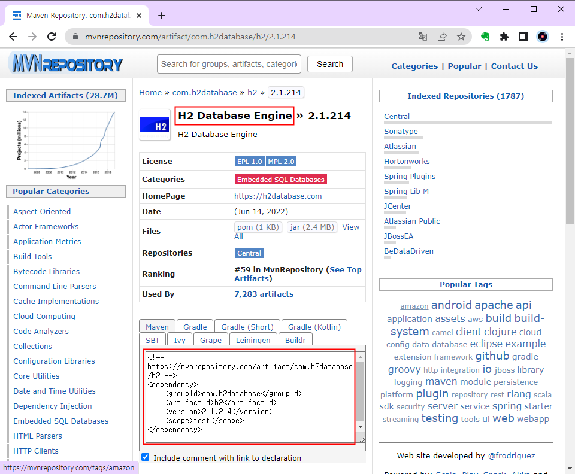
Task: Switch to the Gradle (Short) tab
Action: coord(247,326)
